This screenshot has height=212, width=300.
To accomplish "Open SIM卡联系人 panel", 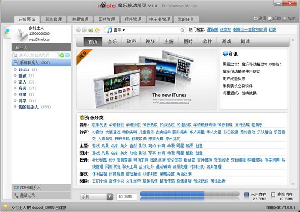I will 41,187.
